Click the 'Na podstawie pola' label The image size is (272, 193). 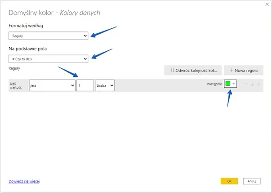click(x=27, y=48)
